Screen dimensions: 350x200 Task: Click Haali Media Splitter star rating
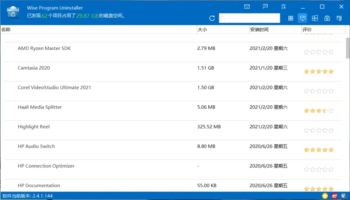(319, 111)
